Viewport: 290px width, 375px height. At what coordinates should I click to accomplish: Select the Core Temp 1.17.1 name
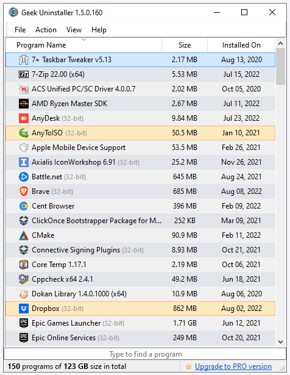[59, 265]
